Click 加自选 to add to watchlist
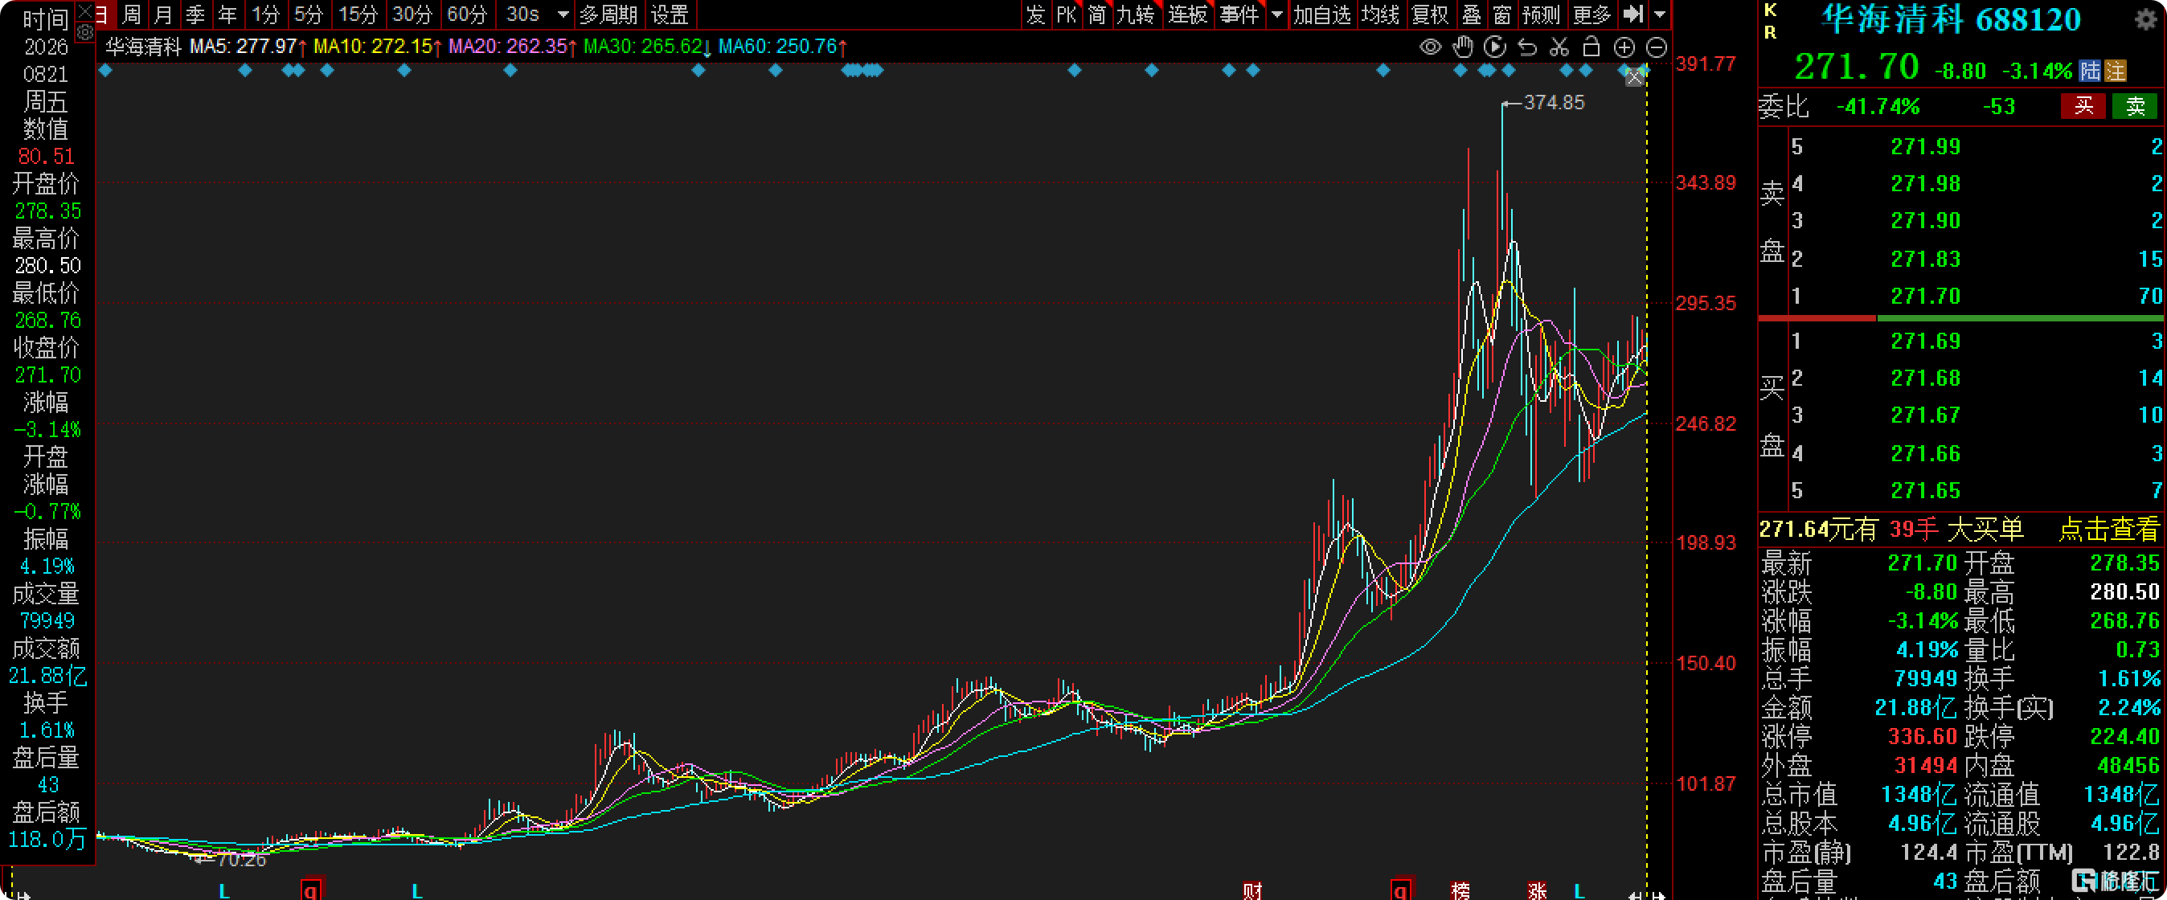The width and height of the screenshot is (2167, 900). [x=1321, y=14]
